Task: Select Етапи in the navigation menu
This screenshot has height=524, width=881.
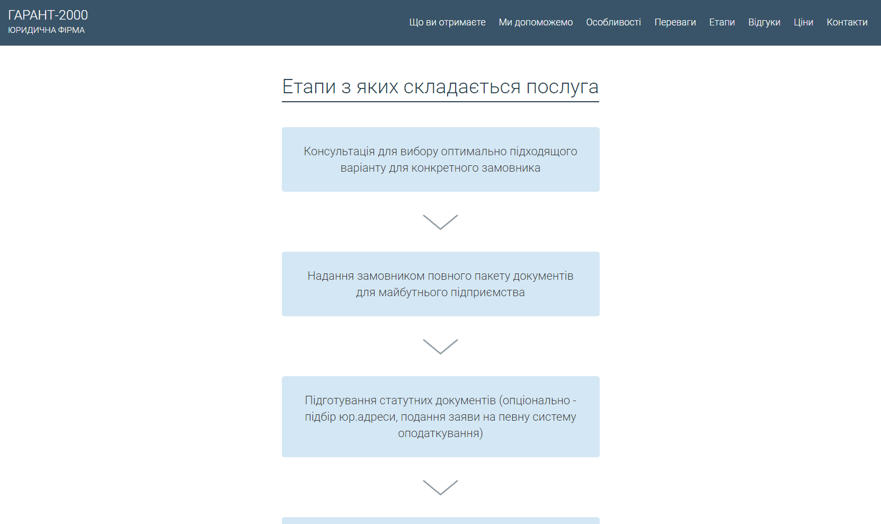Action: pyautogui.click(x=722, y=22)
